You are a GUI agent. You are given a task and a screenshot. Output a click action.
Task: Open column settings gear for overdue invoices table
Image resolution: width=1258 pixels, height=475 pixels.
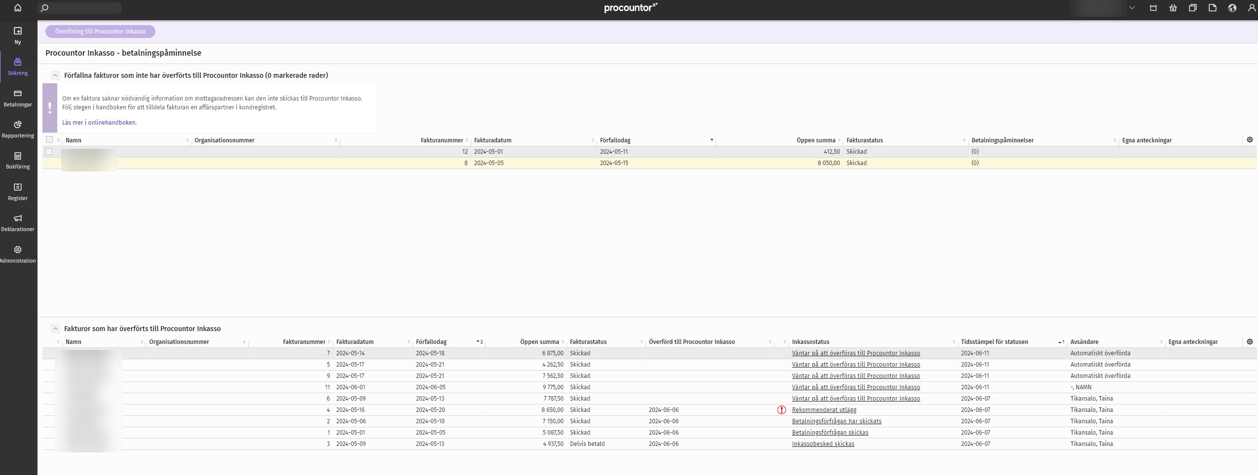(1250, 140)
